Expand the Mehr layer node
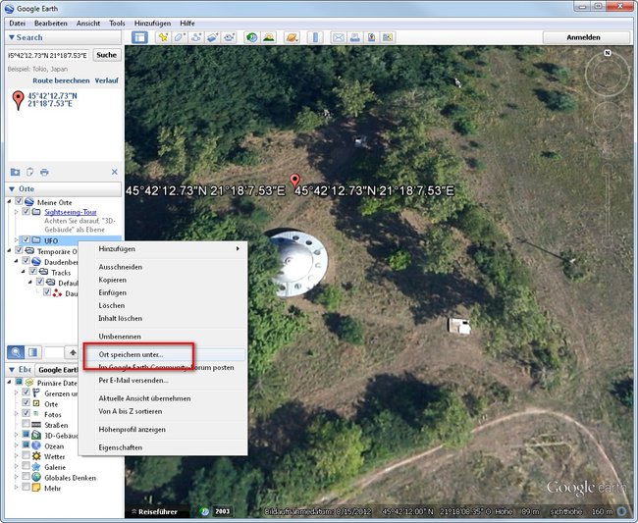The image size is (638, 523). pyautogui.click(x=17, y=488)
